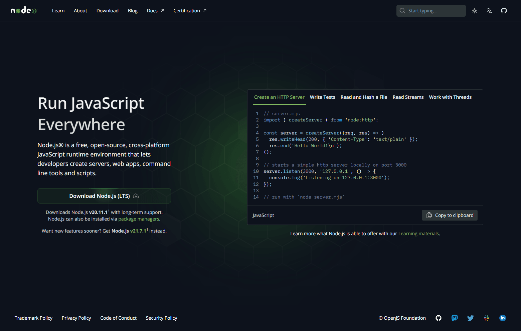Open the language selector icon

(489, 10)
